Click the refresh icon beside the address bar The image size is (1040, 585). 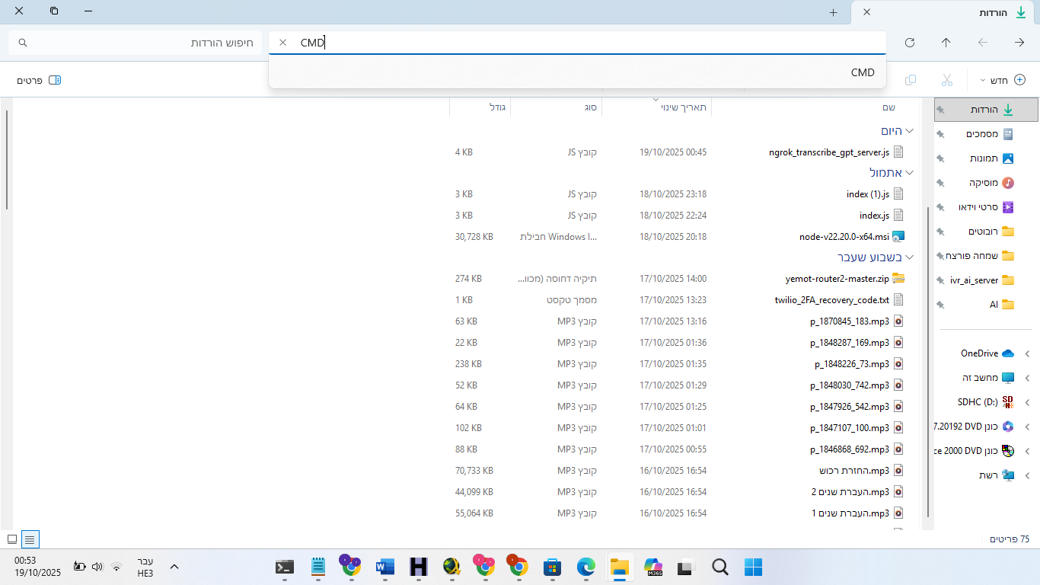(909, 43)
